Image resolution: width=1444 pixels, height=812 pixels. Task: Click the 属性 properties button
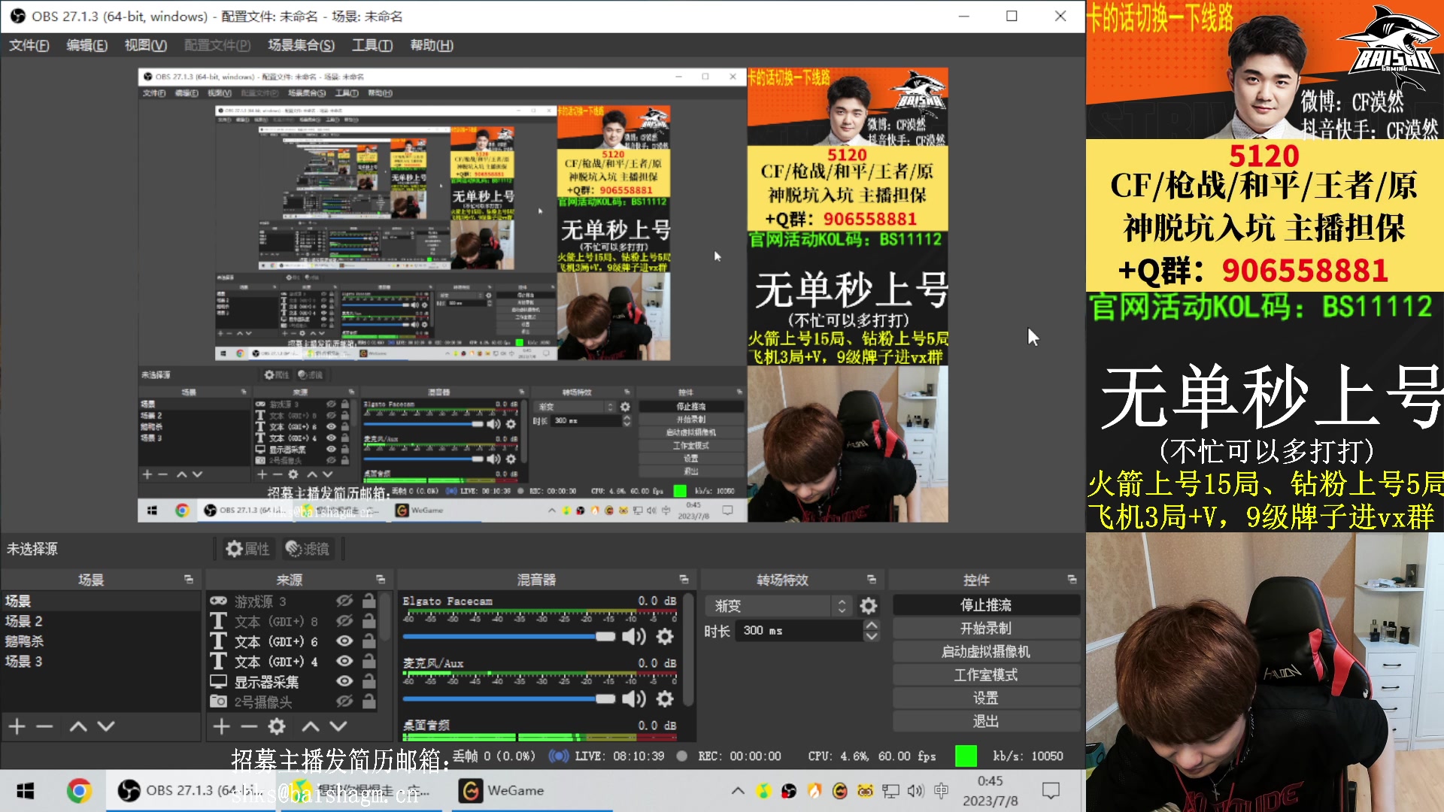[x=247, y=549]
